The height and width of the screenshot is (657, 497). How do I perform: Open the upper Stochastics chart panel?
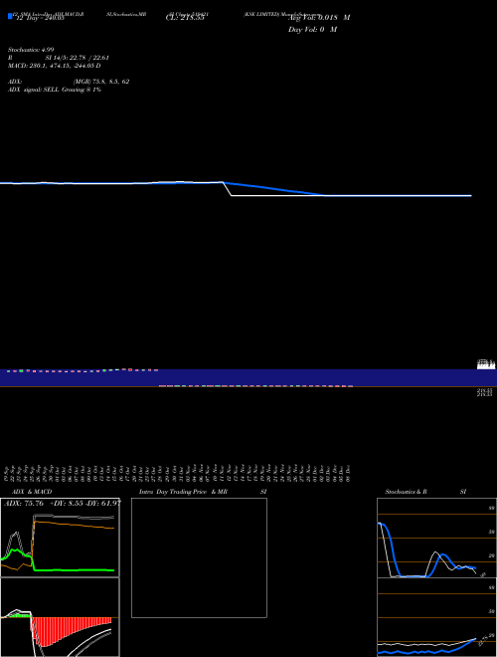tap(436, 538)
